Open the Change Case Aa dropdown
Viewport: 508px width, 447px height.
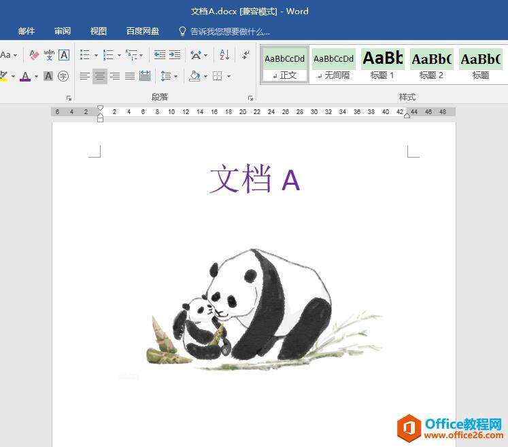(8, 55)
